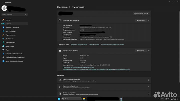Click the right-side vertical scrollbar
The width and height of the screenshot is (180, 101).
pyautogui.click(x=179, y=47)
